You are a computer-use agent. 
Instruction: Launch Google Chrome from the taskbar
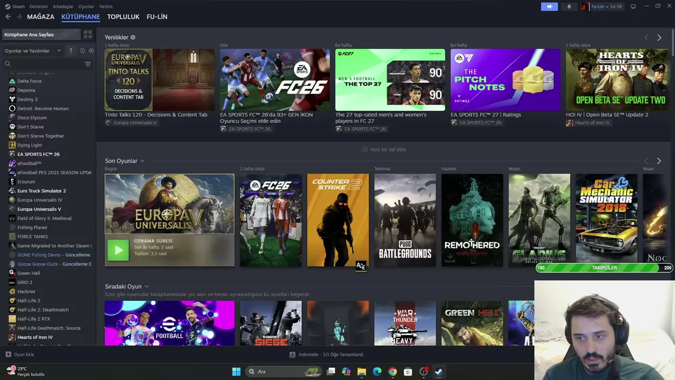coord(392,372)
